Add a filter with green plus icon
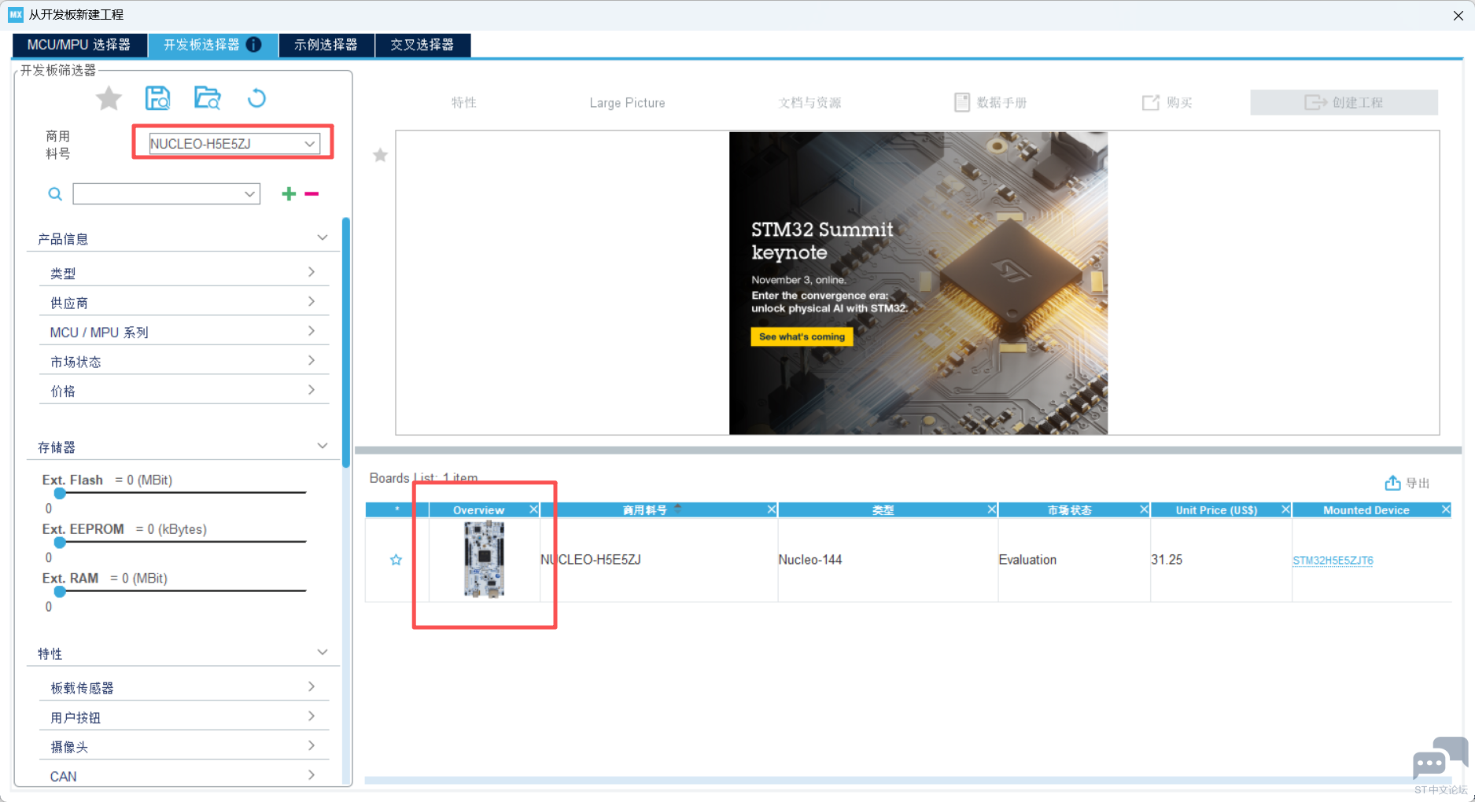The width and height of the screenshot is (1475, 802). [x=289, y=193]
